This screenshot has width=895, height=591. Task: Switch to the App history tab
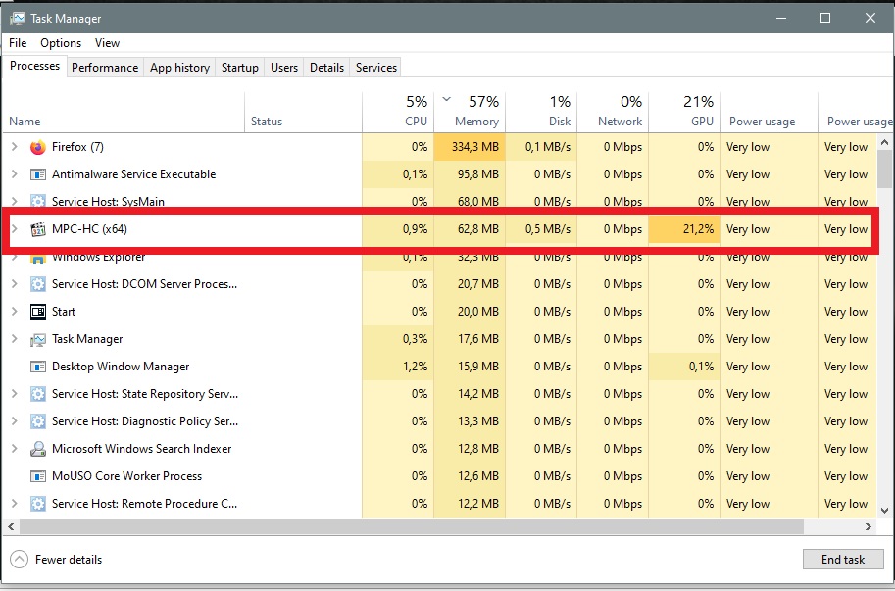179,68
